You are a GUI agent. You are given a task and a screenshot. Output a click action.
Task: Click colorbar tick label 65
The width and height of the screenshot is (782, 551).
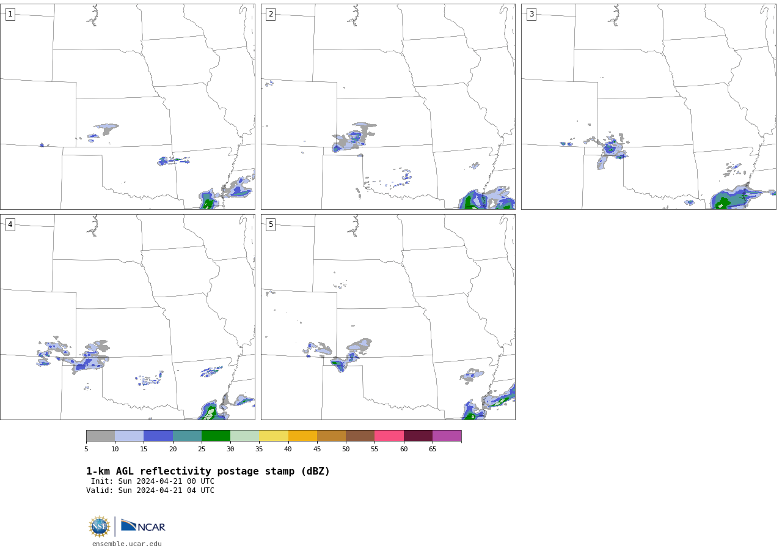point(433,449)
